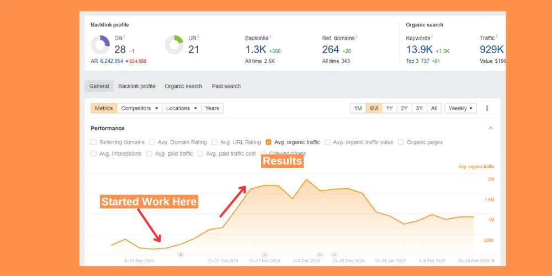The width and height of the screenshot is (552, 276).
Task: Click the 'a' annotation marker on timeline
Action: pyautogui.click(x=181, y=254)
